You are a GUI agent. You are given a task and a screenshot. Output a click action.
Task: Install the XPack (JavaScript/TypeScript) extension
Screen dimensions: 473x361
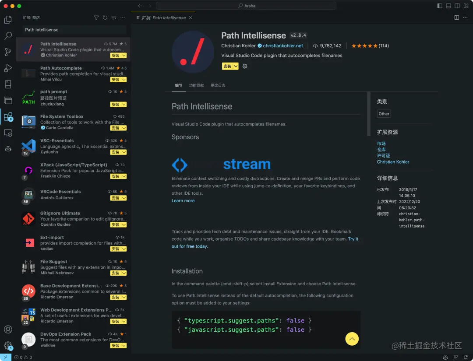[x=116, y=176]
